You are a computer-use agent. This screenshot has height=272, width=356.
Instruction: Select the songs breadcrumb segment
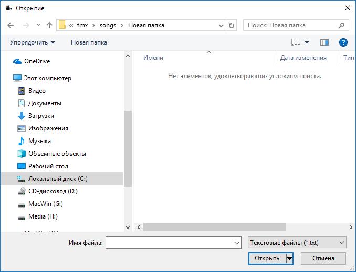tap(108, 25)
